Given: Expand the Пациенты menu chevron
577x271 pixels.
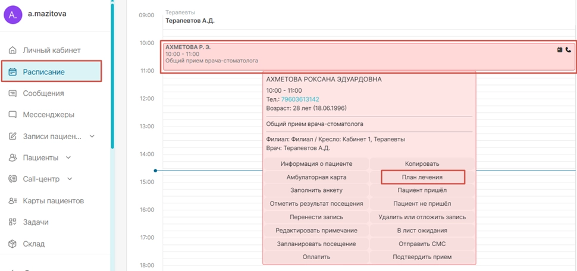Looking at the screenshot, I should point(68,157).
